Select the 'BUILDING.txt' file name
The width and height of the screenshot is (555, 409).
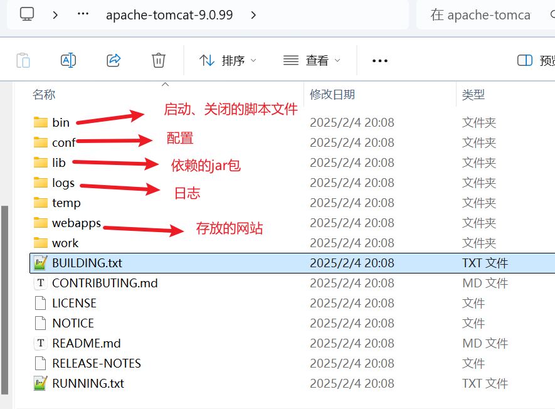tap(87, 263)
